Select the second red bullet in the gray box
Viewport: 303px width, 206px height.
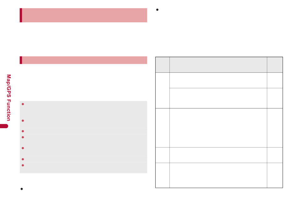click(x=23, y=121)
